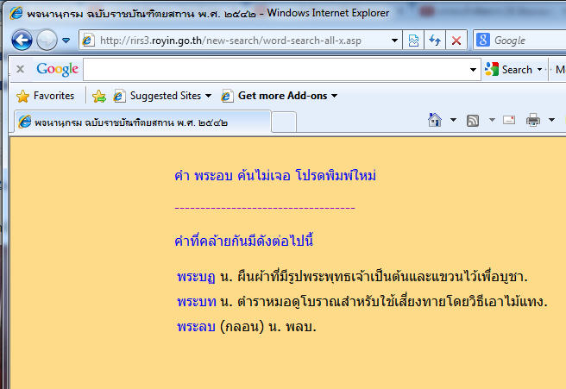The width and height of the screenshot is (566, 389).
Task: Go back with the Back arrow button
Action: pyautogui.click(x=22, y=40)
